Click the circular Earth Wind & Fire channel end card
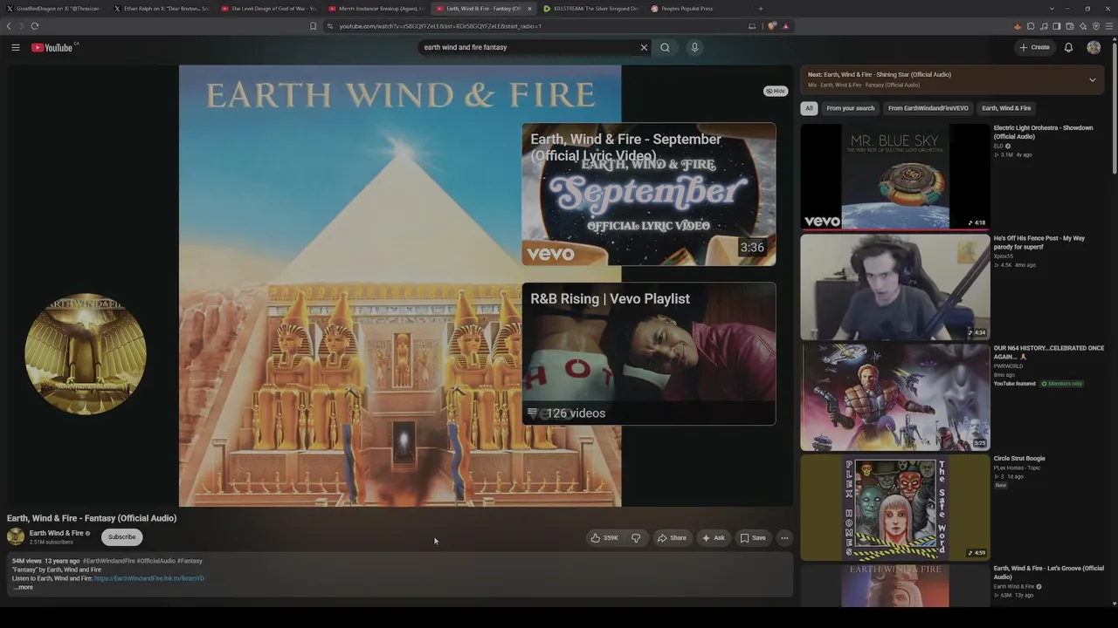 (86, 354)
